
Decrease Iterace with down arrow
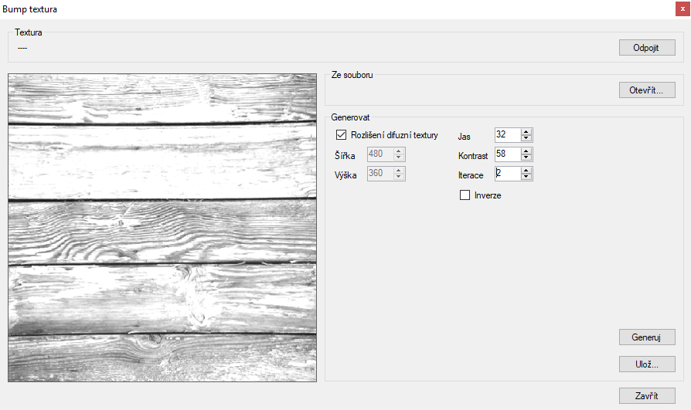(x=526, y=178)
